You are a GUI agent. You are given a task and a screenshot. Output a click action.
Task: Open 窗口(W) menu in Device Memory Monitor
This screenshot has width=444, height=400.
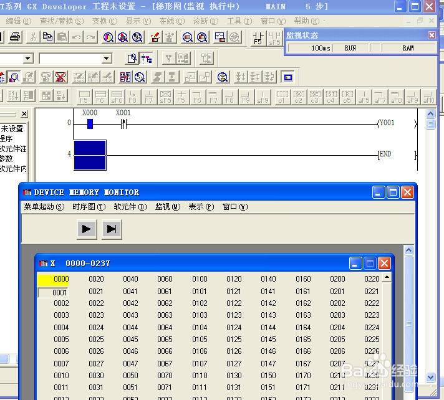(x=235, y=207)
